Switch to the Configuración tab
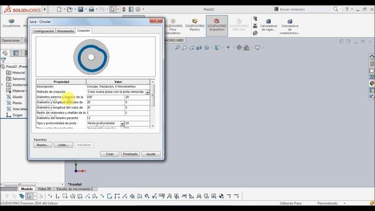This screenshot has height=211, width=375. [43, 31]
